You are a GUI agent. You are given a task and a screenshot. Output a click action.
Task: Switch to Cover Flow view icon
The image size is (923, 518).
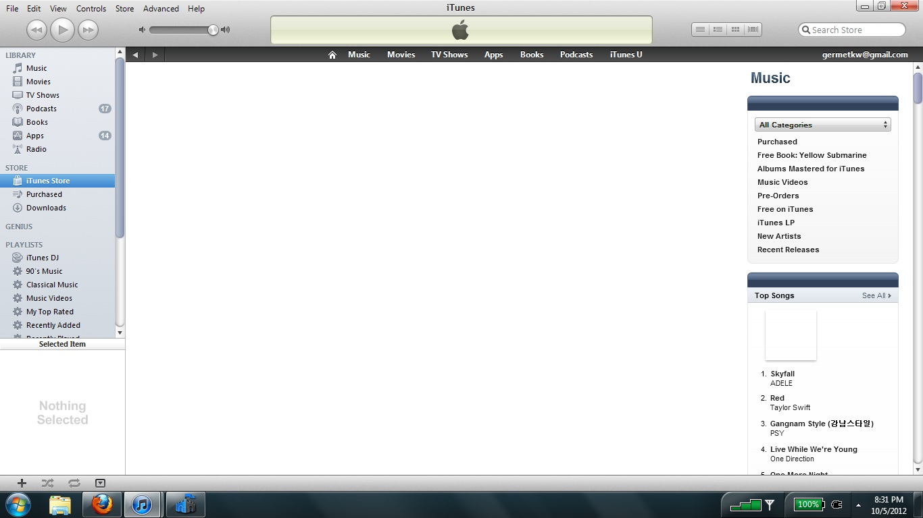[753, 30]
